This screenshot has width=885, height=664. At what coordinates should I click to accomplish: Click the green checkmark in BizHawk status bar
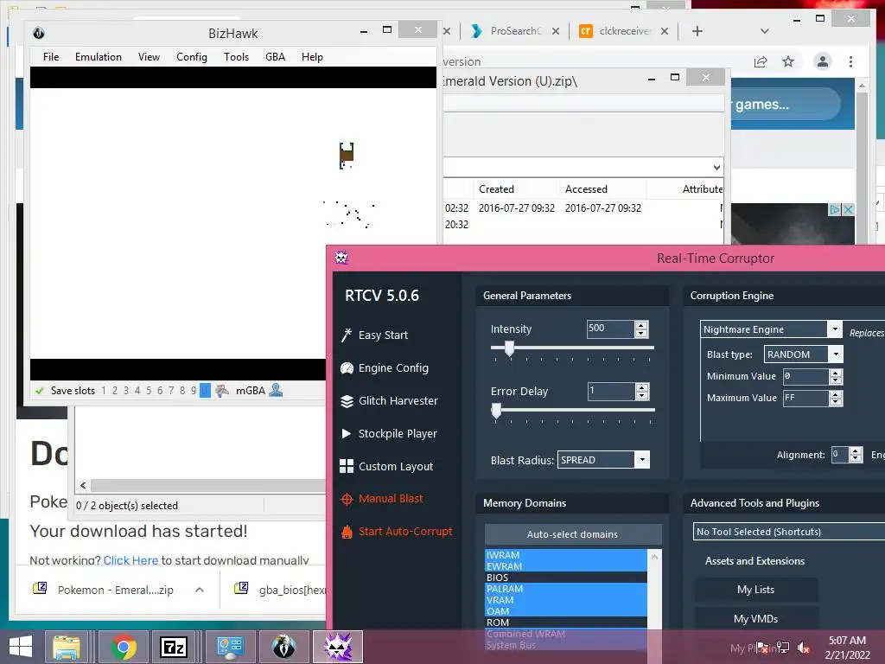click(40, 391)
